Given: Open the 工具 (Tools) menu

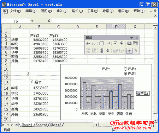Looking at the screenshot, I should tap(93, 11).
